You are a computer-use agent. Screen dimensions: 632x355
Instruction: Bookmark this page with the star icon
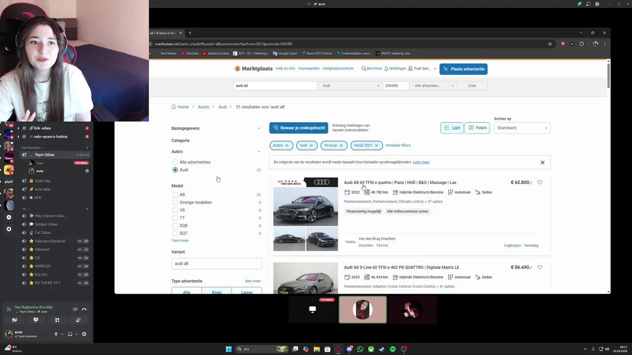click(x=550, y=44)
